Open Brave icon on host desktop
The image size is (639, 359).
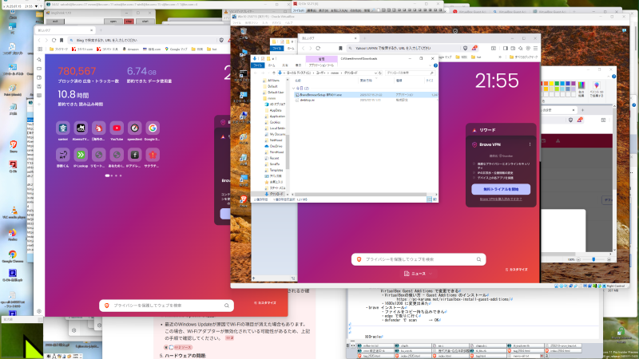(13, 146)
